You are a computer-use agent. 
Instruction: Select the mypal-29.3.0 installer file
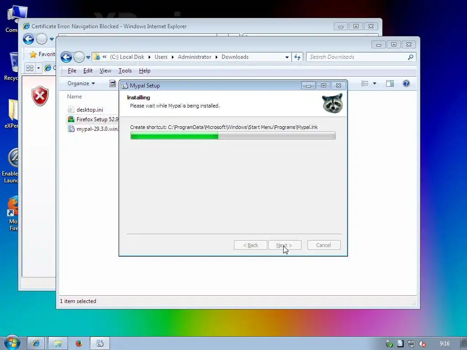pyautogui.click(x=93, y=129)
